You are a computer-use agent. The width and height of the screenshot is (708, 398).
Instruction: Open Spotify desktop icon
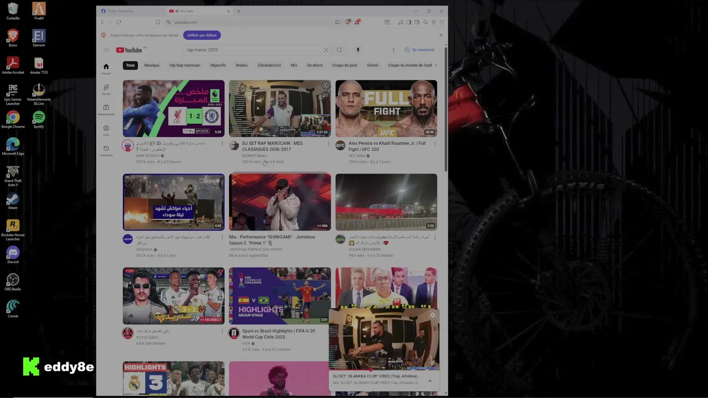(39, 120)
